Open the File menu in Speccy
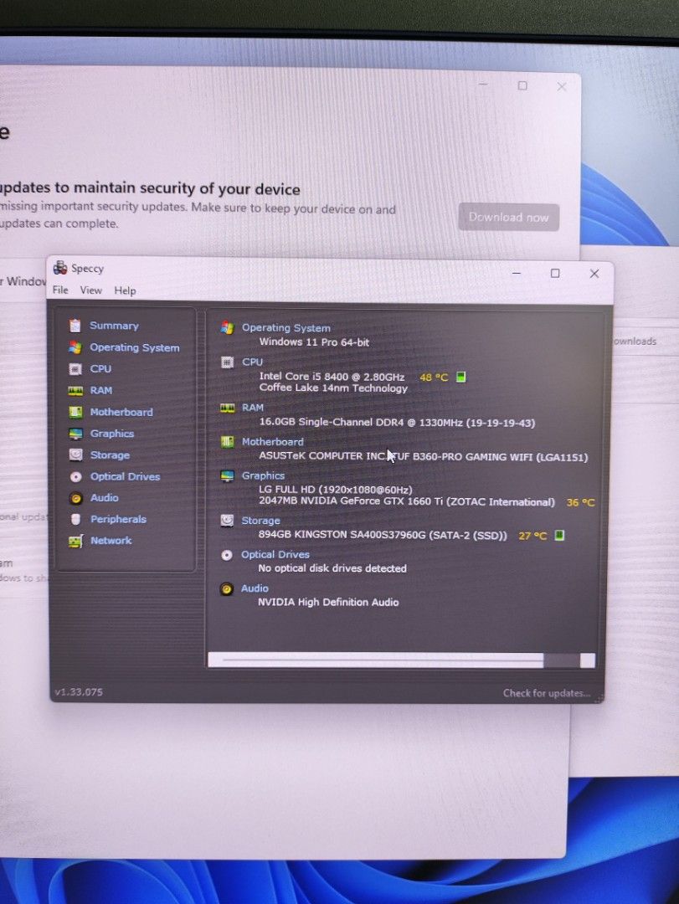 tap(60, 290)
